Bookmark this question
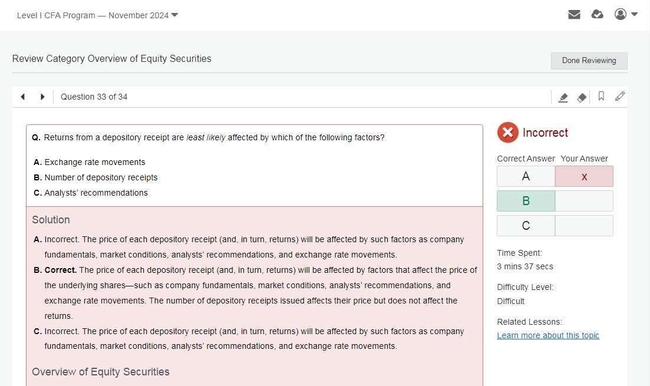The height and width of the screenshot is (386, 650). click(601, 97)
